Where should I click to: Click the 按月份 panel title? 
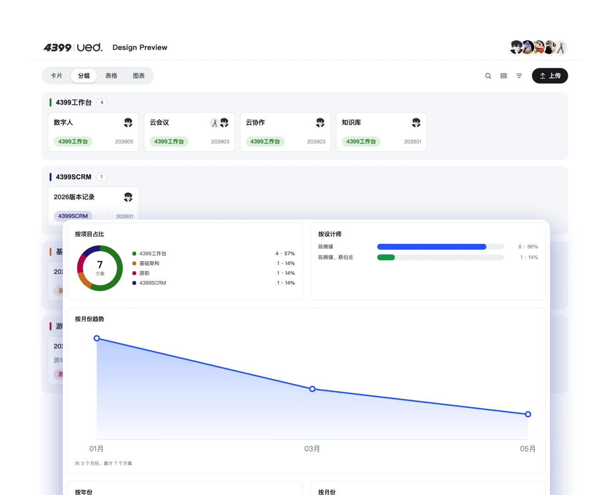pos(327,492)
